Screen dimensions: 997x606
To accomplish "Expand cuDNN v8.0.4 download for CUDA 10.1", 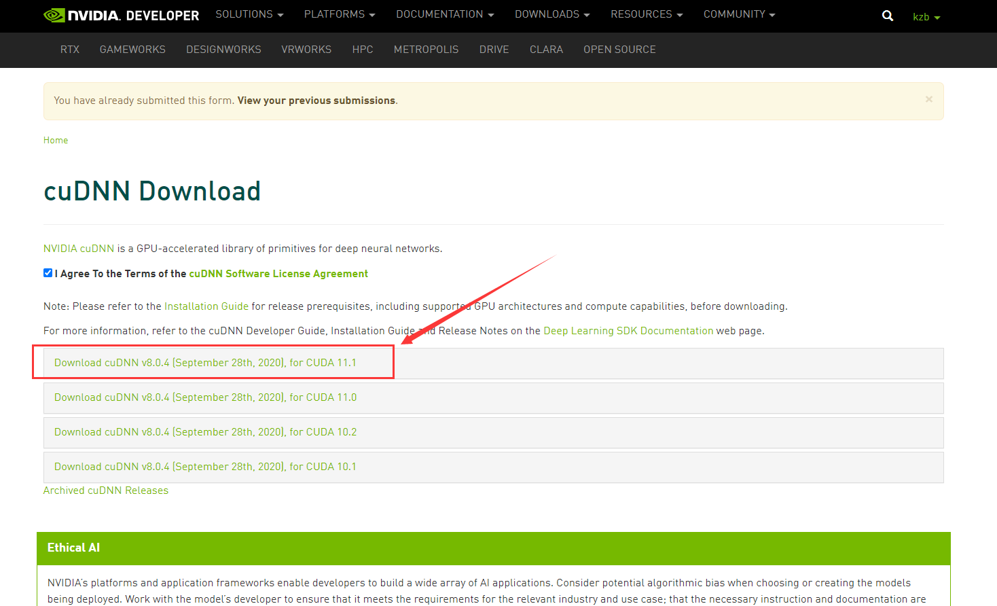I will point(493,467).
